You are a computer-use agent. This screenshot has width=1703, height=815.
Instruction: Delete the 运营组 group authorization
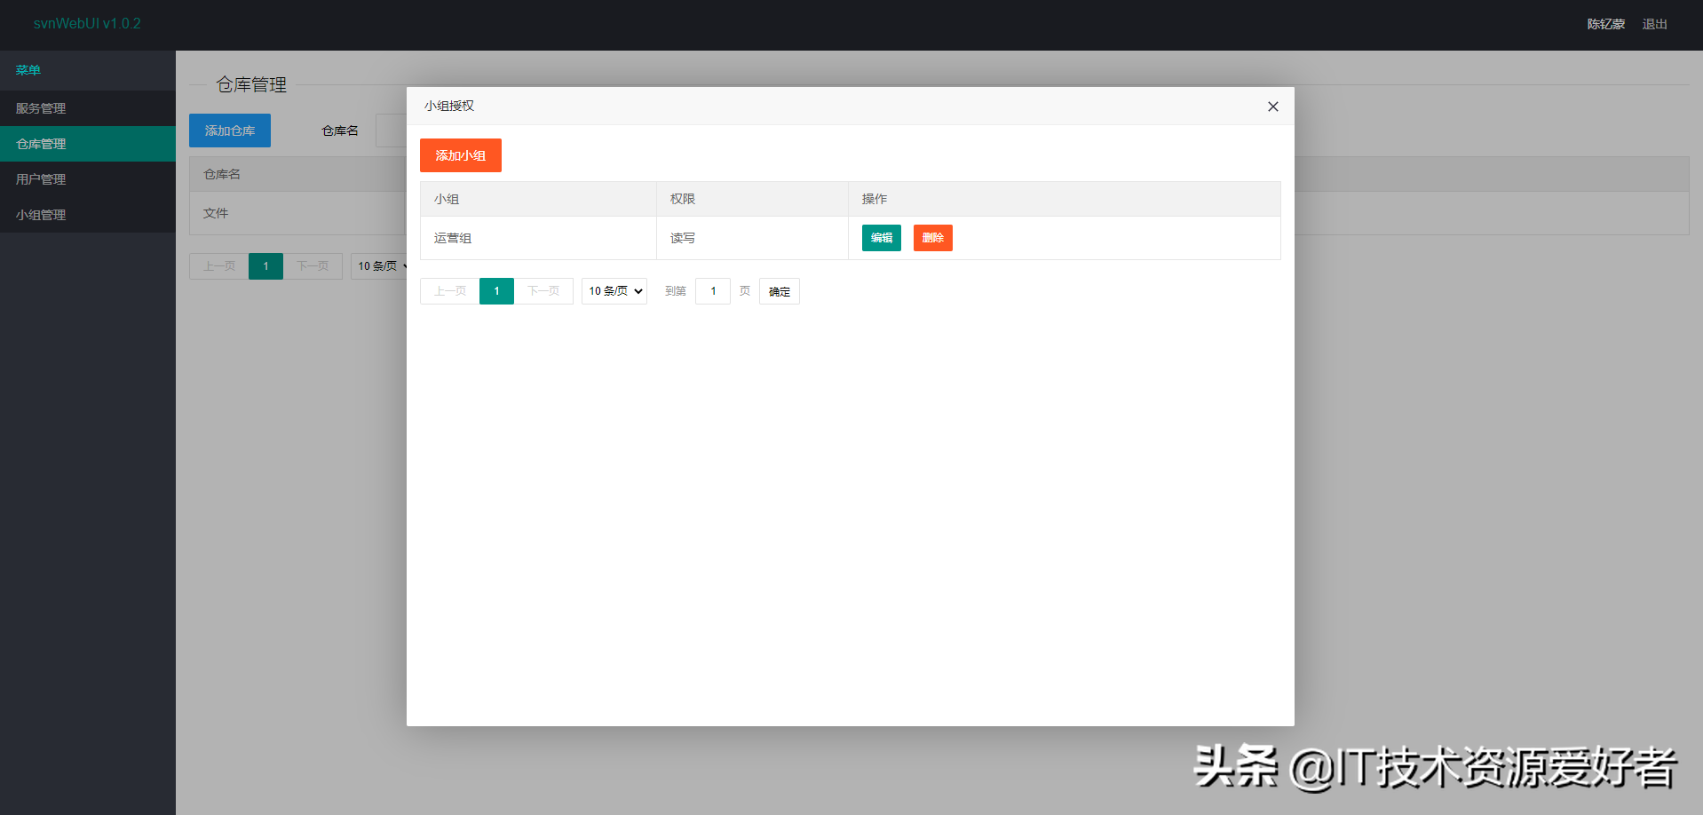tap(932, 238)
